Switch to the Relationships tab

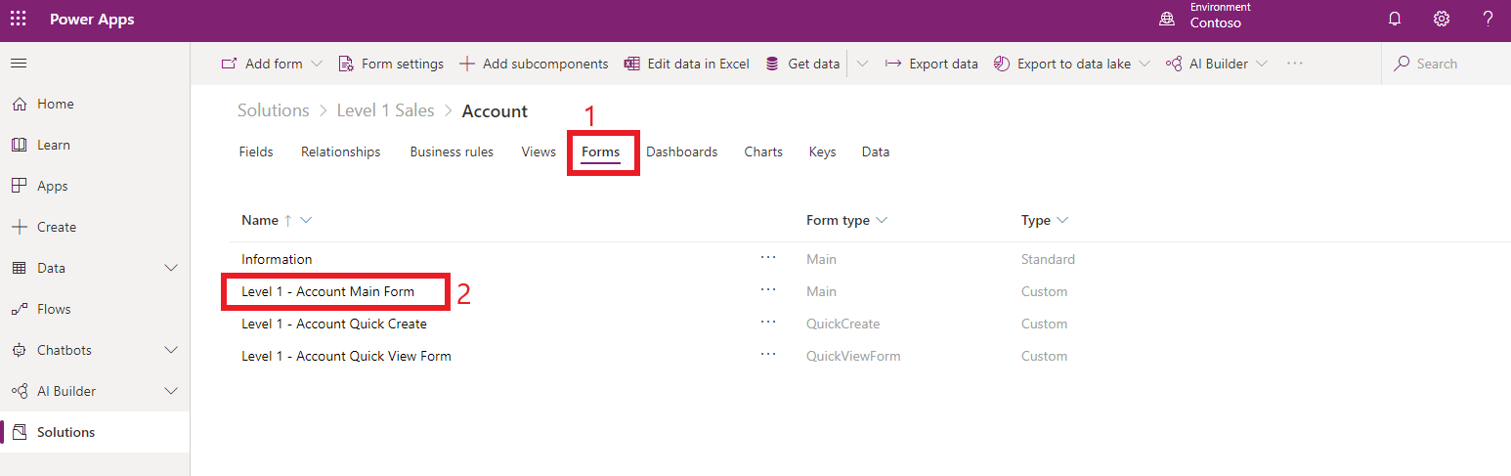(341, 151)
